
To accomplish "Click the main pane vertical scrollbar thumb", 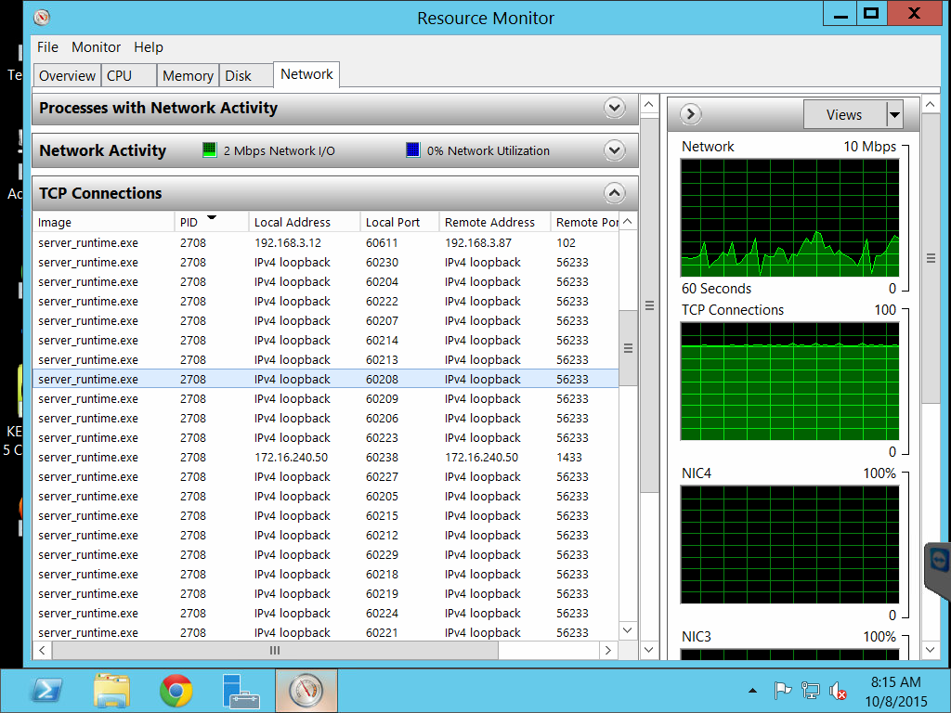I will tap(649, 305).
